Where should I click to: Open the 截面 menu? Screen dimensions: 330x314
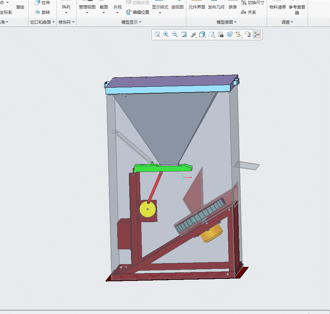104,10
